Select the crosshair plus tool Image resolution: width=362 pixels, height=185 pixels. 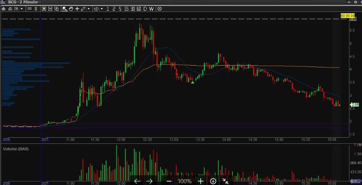(x=77, y=9)
